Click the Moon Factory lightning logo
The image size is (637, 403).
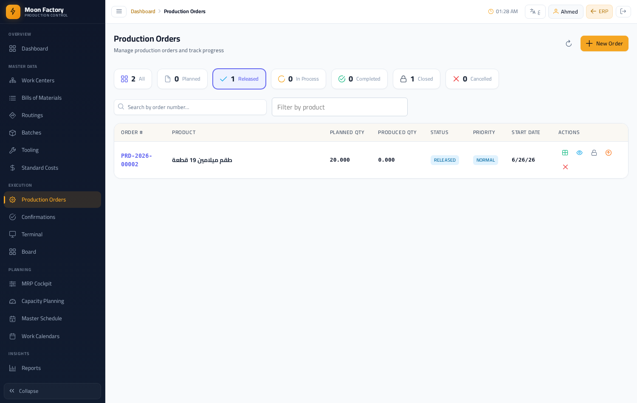click(13, 12)
